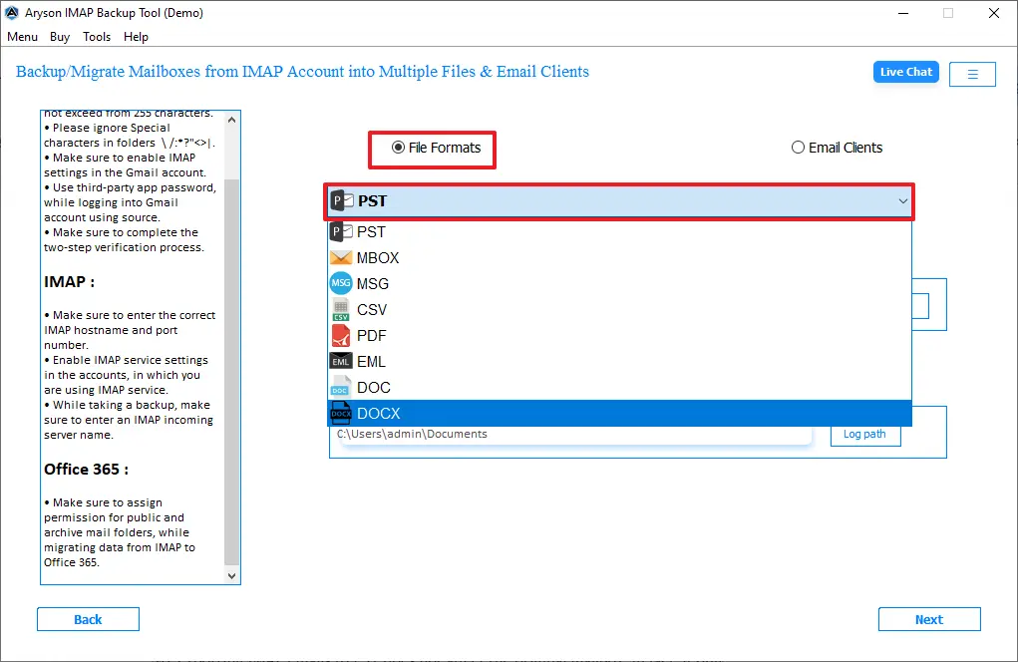Go Back to the previous step
This screenshot has height=662, width=1018.
tap(88, 619)
